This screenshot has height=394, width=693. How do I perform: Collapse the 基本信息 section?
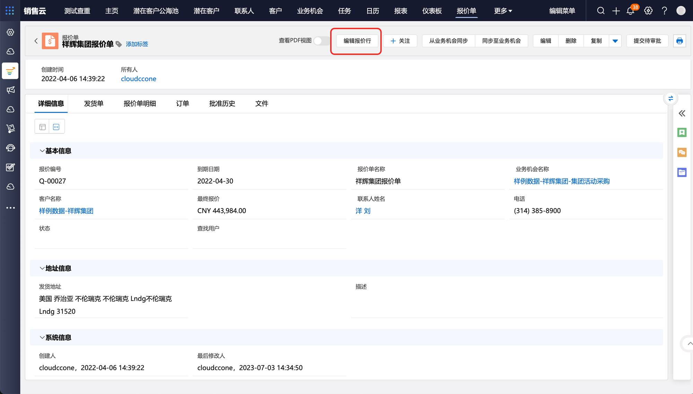[42, 151]
